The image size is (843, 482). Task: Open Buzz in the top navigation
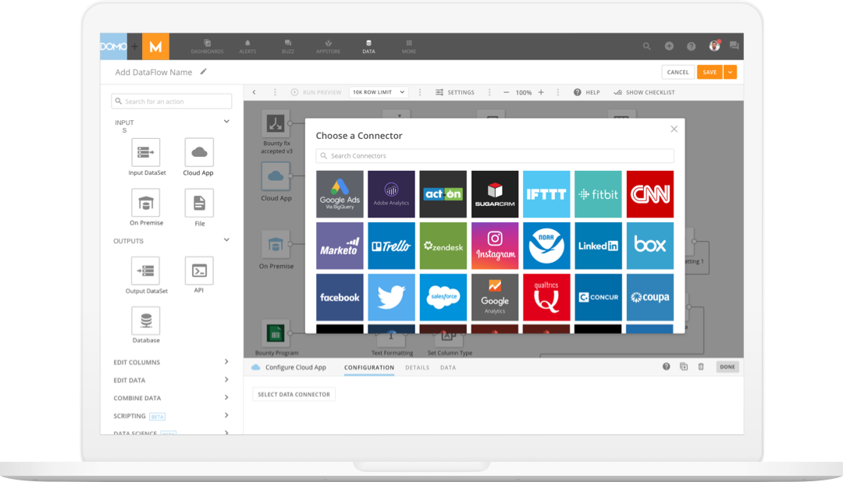[x=287, y=47]
